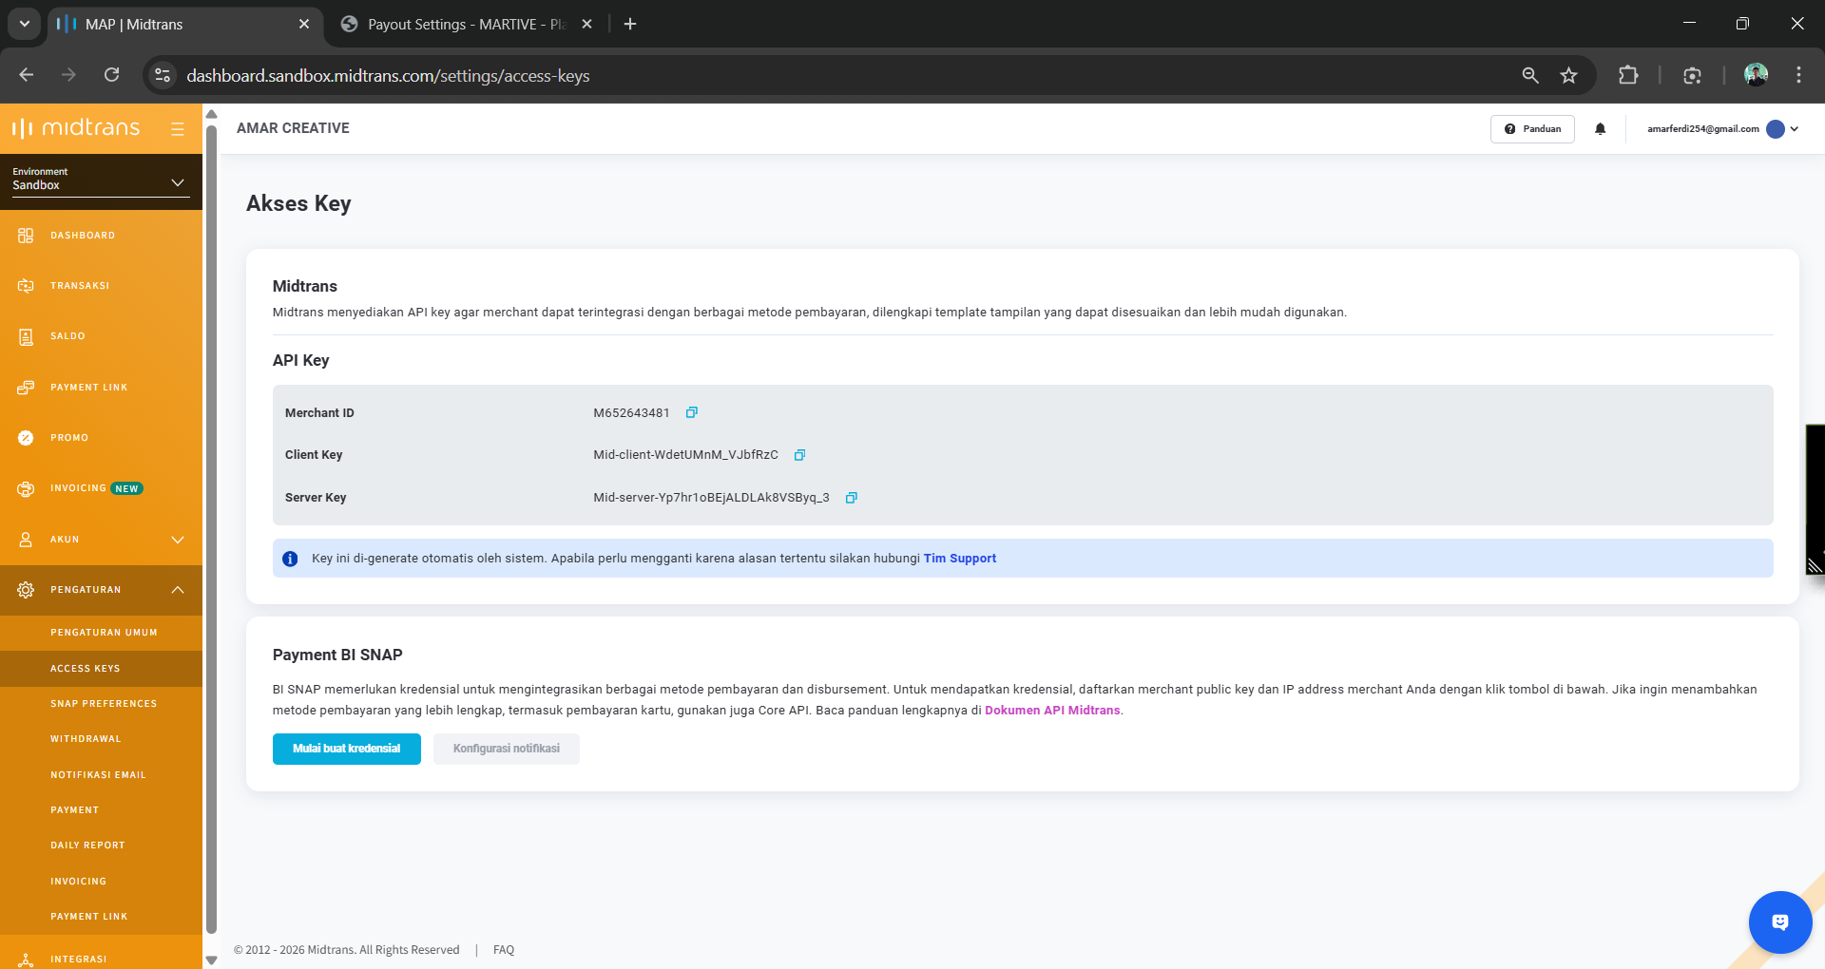Viewport: 1825px width, 969px height.
Task: Open browser extensions puzzle icon
Action: coord(1628,75)
